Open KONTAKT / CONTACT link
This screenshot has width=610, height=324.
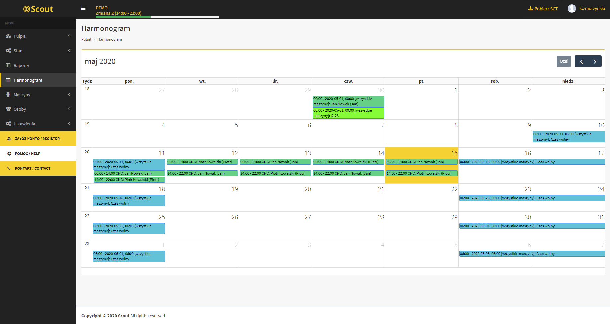coord(38,168)
